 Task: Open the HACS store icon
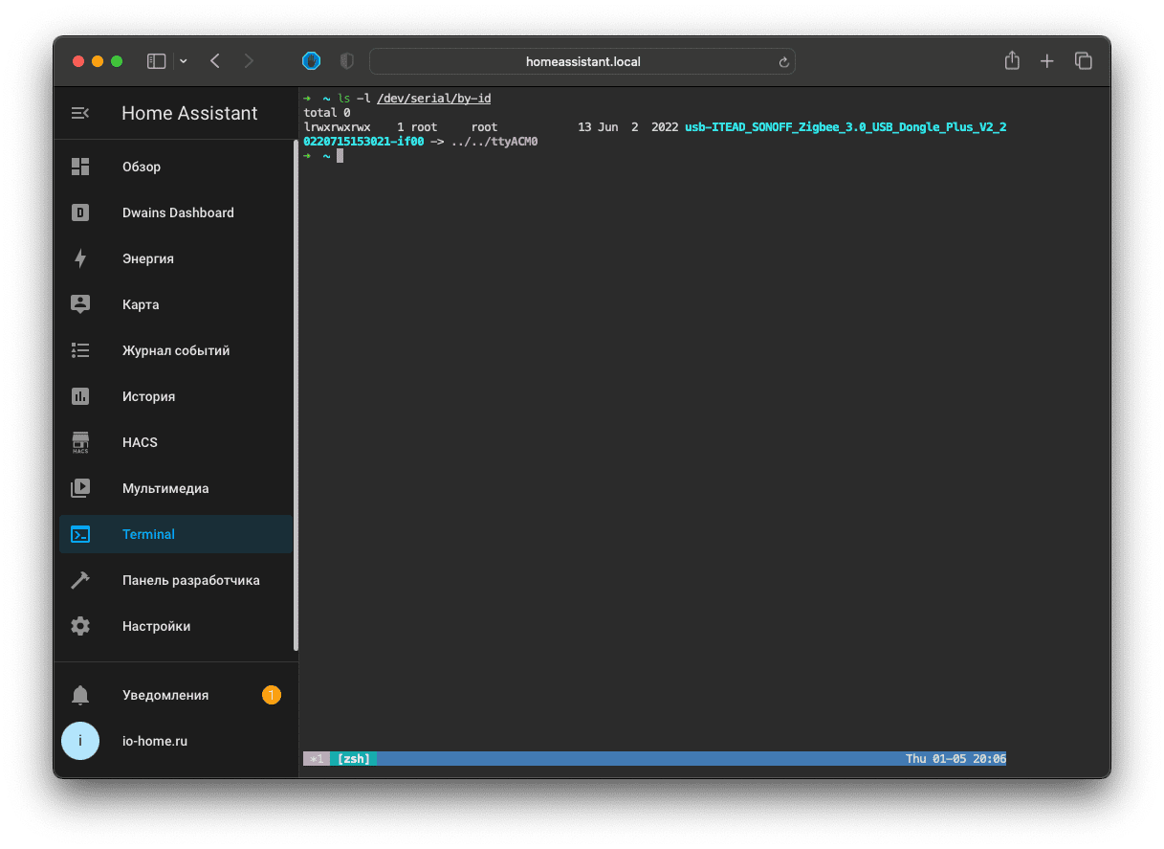(x=80, y=442)
